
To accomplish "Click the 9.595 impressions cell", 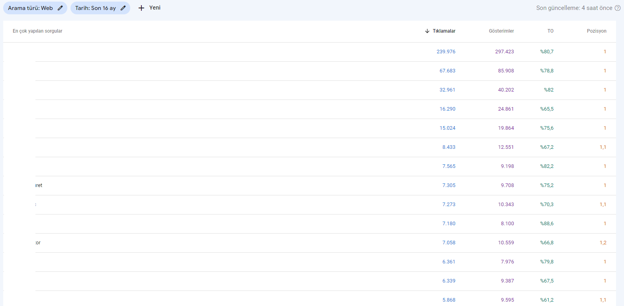I will pos(507,300).
